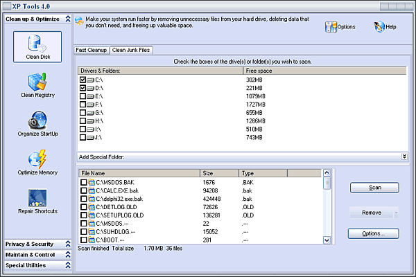Switch to the Fast Cleanup tab
Image resolution: width=416 pixels, height=277 pixels.
point(92,50)
